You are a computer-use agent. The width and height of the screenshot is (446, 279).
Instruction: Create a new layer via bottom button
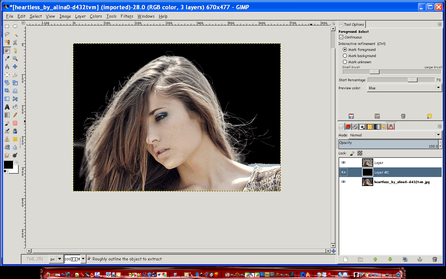click(346, 259)
